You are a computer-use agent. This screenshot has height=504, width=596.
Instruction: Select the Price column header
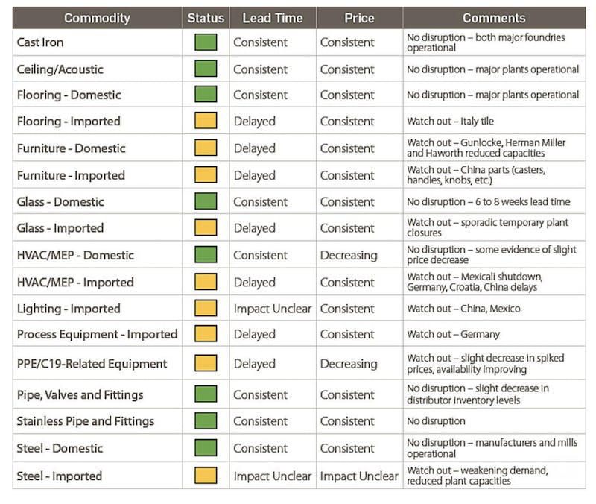click(x=359, y=18)
